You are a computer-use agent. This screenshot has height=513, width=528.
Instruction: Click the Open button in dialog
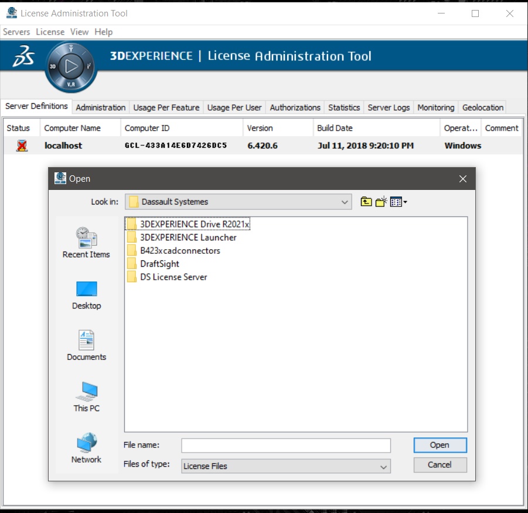[x=440, y=445]
